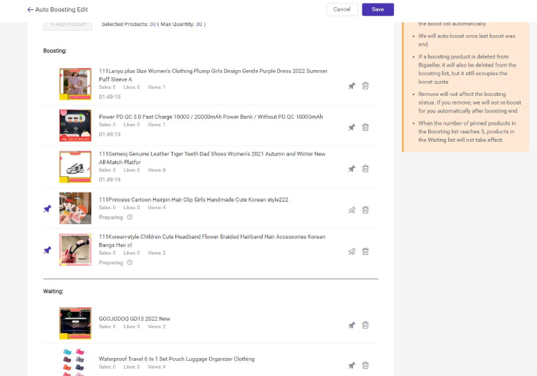
Task: Pin the GOOJODOQ GD13 2022 New product
Action: tap(352, 325)
